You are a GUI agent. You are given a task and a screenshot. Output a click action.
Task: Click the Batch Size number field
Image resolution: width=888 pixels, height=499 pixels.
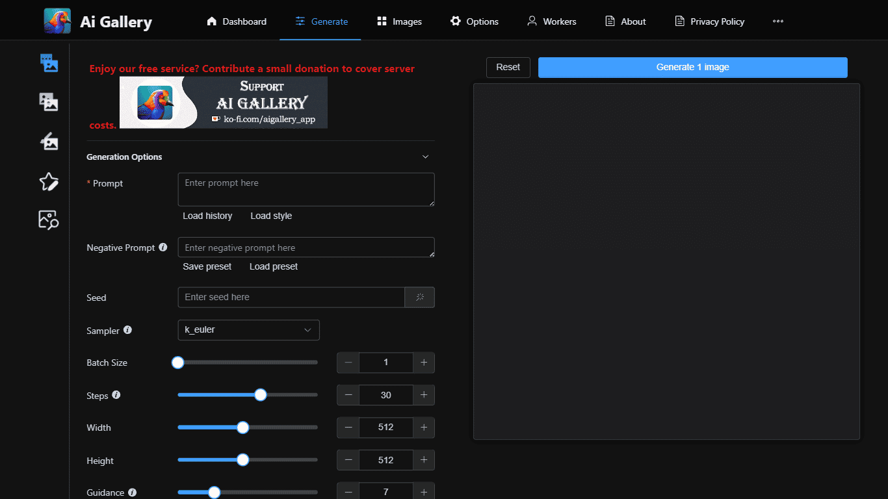(x=386, y=363)
